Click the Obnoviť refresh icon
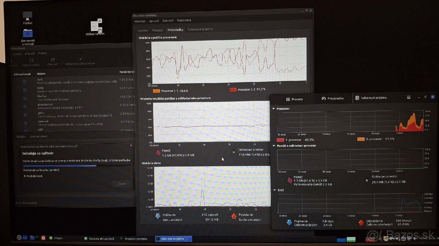 click(x=53, y=60)
